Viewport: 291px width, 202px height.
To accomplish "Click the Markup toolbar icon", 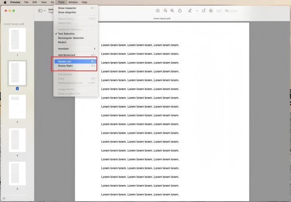I will [211, 11].
